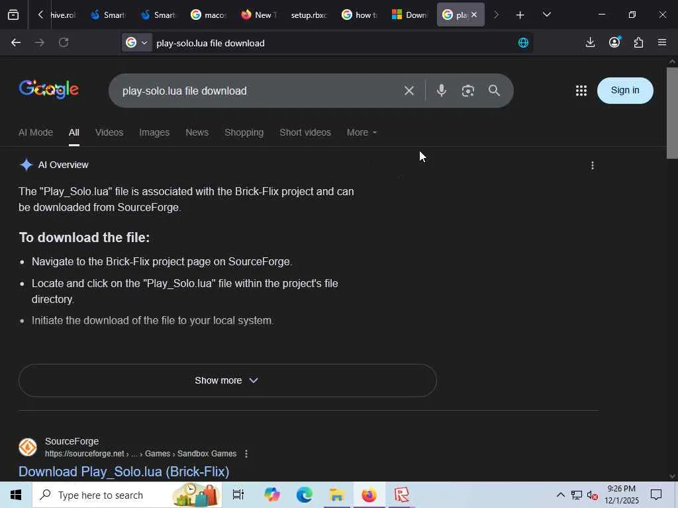Open the Images results tab
The image size is (678, 508).
point(154,132)
